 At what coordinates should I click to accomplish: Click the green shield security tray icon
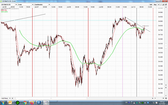(x=137, y=103)
